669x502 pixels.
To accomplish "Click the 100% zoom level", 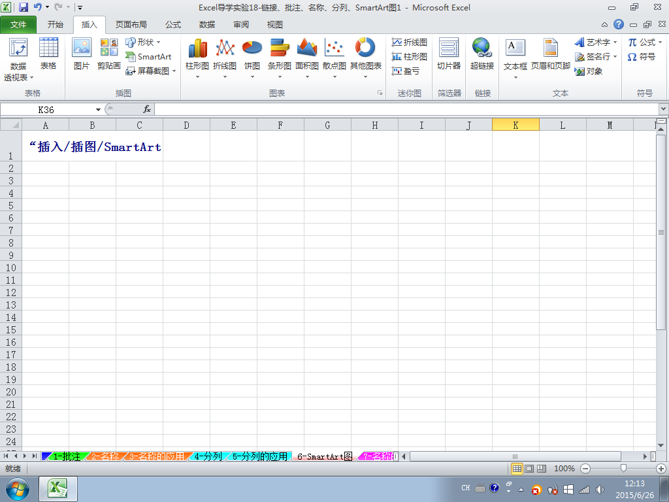I will point(564,469).
